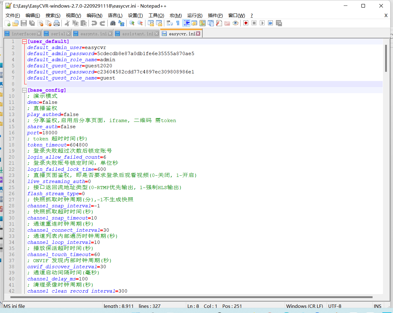Click the Save All icon

coord(32,23)
